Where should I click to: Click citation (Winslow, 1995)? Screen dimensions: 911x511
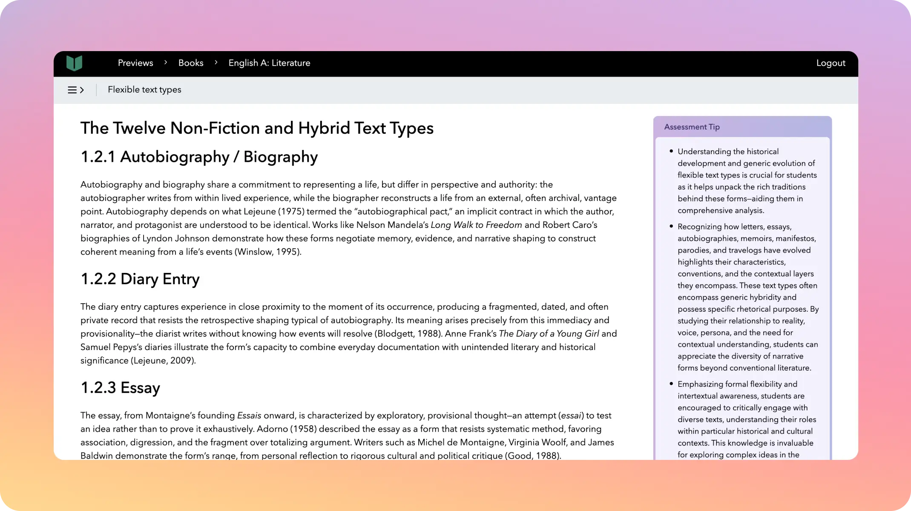pyautogui.click(x=268, y=252)
